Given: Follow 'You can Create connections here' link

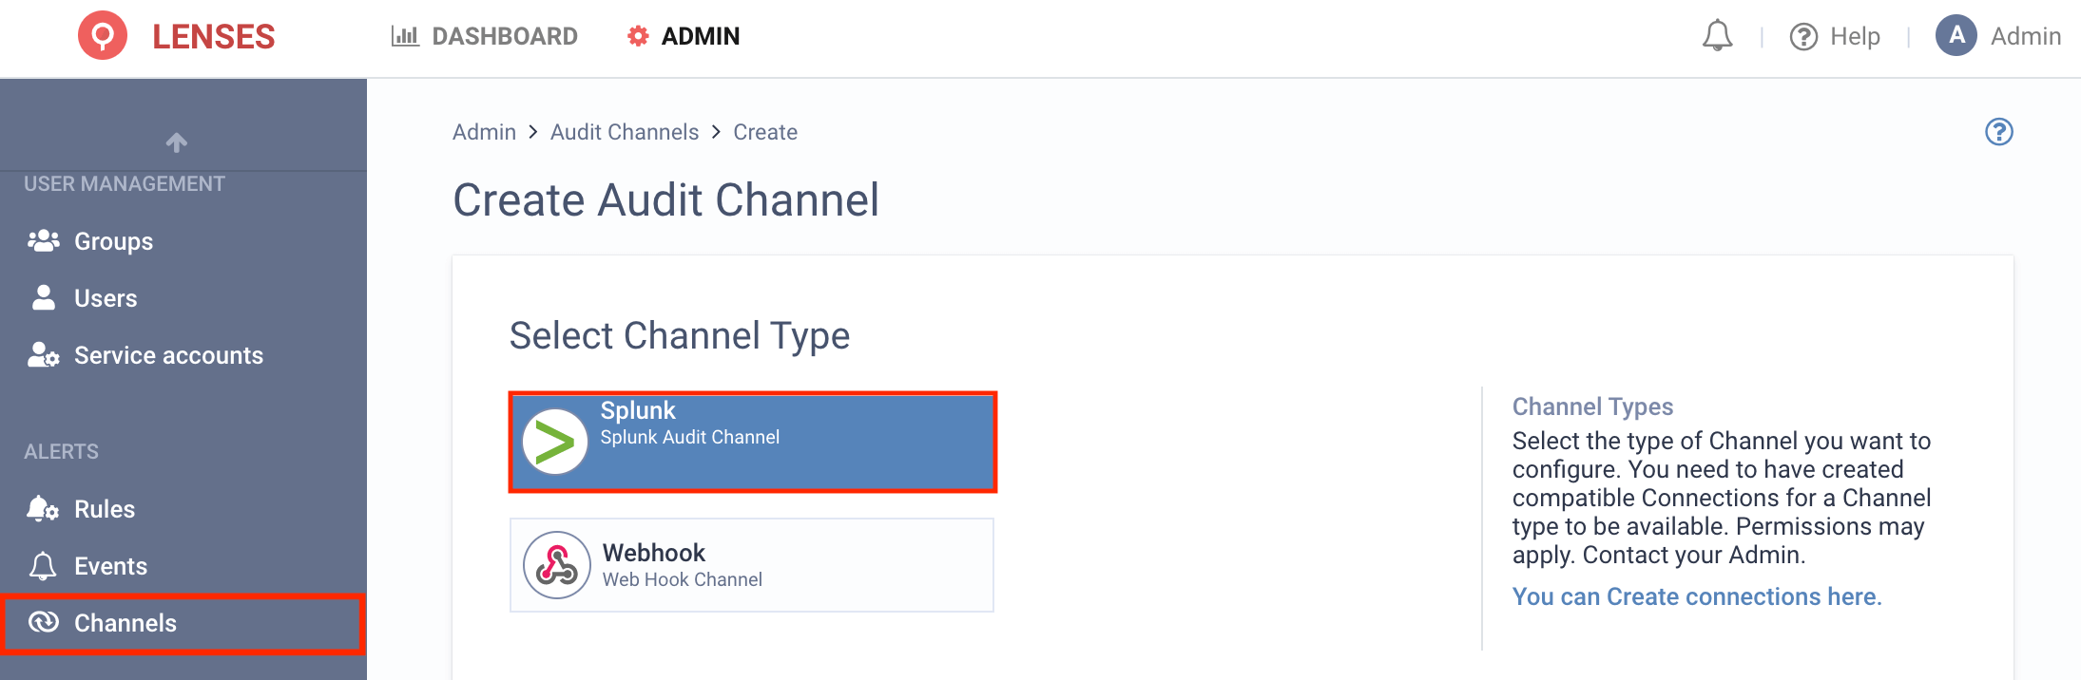Looking at the screenshot, I should (1697, 596).
